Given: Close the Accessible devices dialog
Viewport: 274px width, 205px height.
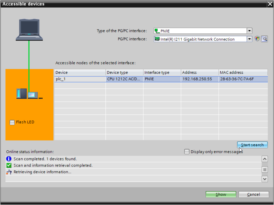Looking at the screenshot, I should click(270, 4).
